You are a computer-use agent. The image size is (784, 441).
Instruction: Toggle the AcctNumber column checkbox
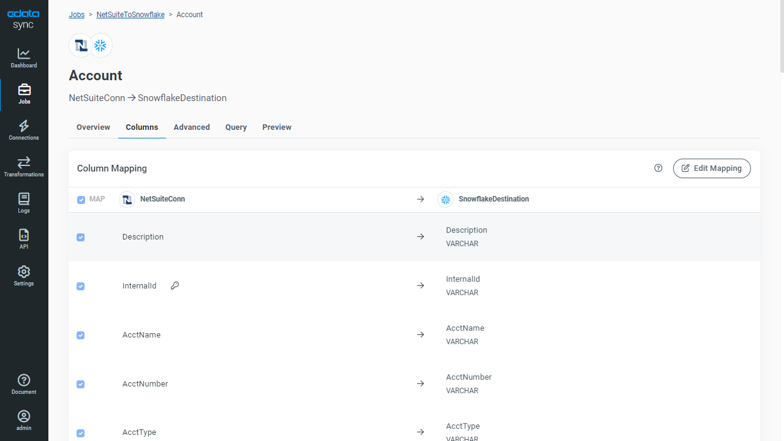(x=81, y=385)
